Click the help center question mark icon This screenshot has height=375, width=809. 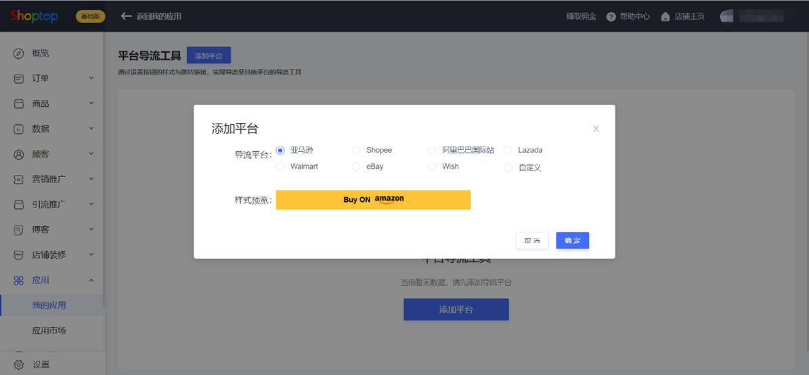[611, 16]
